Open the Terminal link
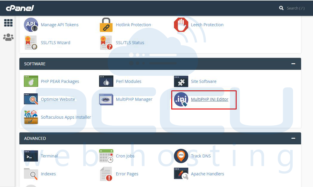This screenshot has height=187, width=313. 49,156
